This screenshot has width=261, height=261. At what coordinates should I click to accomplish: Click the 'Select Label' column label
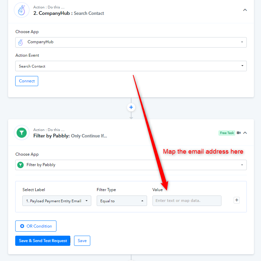[34, 190]
